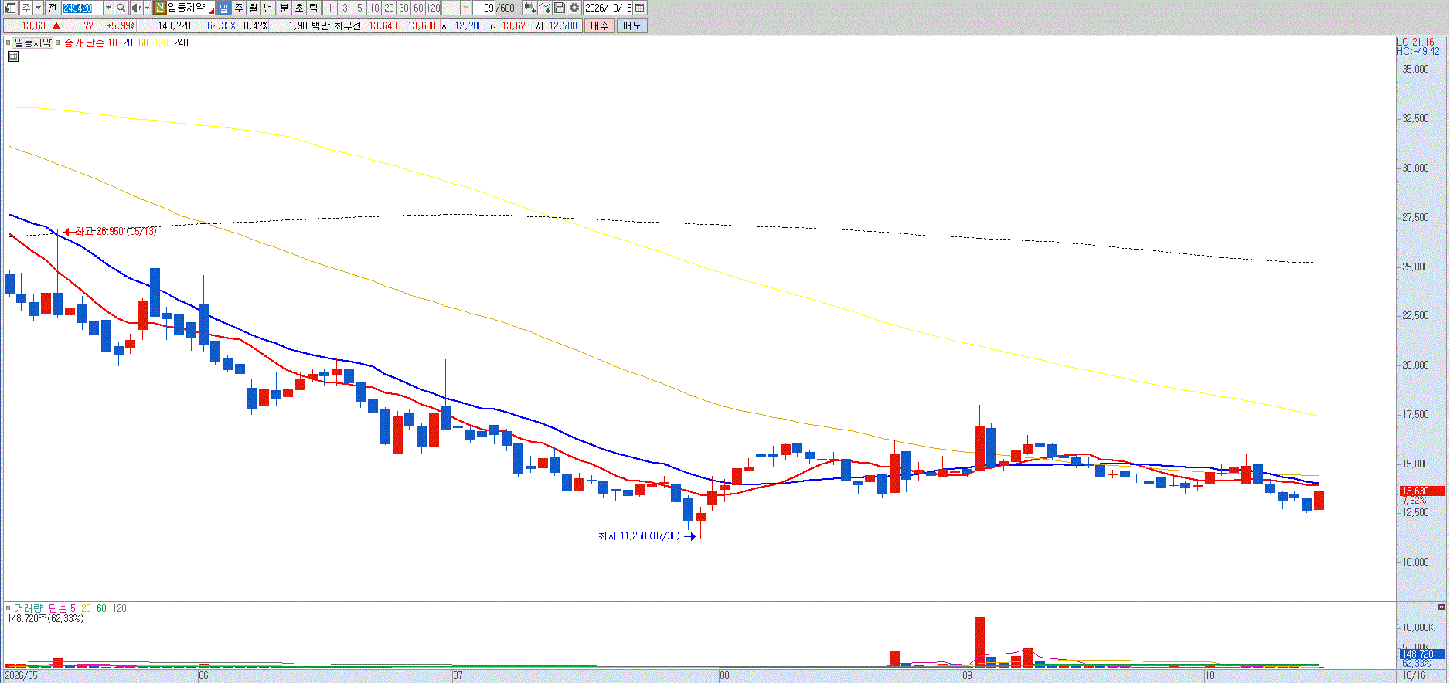Click the speaker sound icon
Screen dimensions: 1450x683
coord(136,8)
